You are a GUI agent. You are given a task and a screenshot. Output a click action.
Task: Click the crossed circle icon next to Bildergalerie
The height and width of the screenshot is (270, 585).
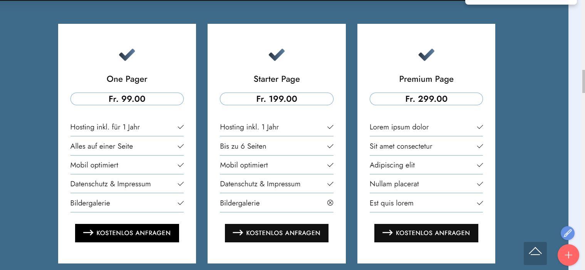330,203
